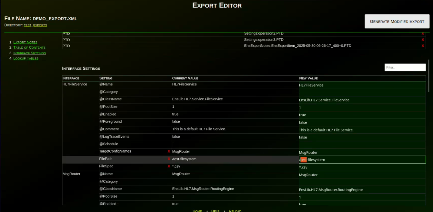Edit the FilePath new value field
This screenshot has width=433, height=212.
pyautogui.click(x=362, y=160)
